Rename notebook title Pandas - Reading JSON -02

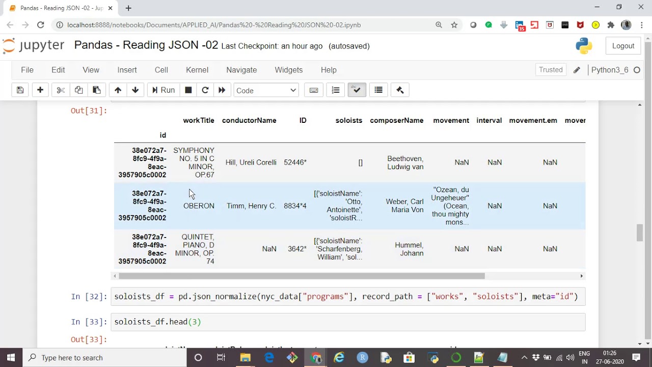[146, 45]
